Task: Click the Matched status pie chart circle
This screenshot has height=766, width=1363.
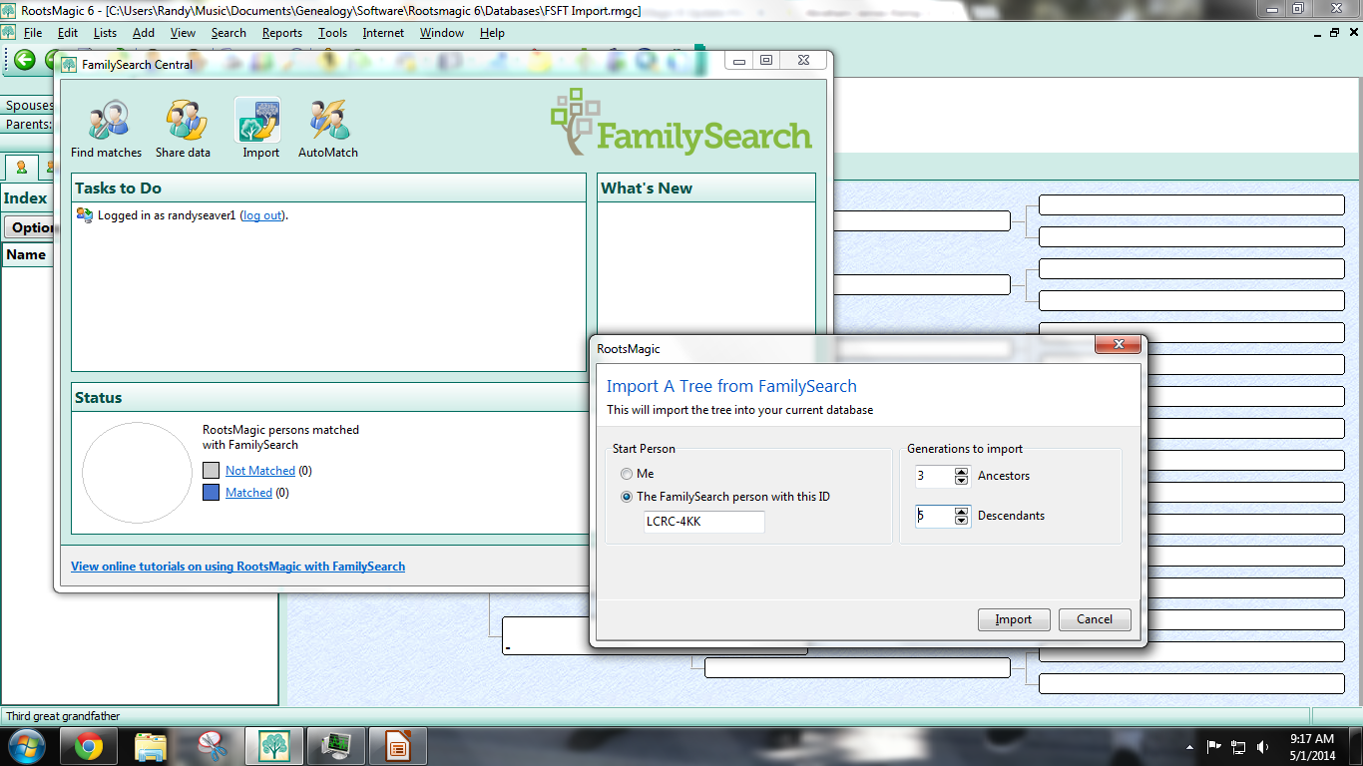Action: click(136, 473)
